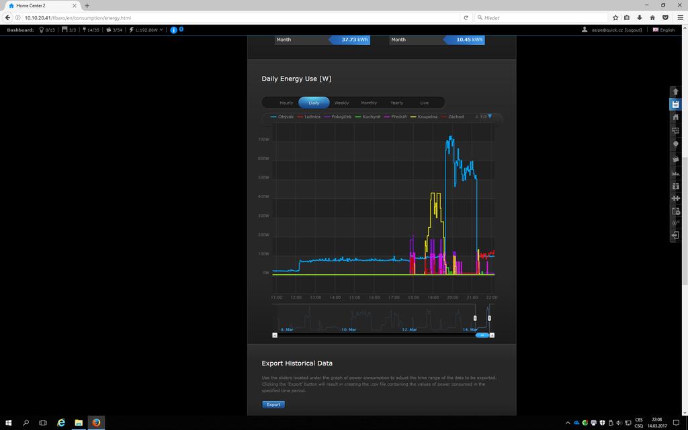Click the blinds icon showing 3/3
Image resolution: width=688 pixels, height=430 pixels.
click(64, 30)
